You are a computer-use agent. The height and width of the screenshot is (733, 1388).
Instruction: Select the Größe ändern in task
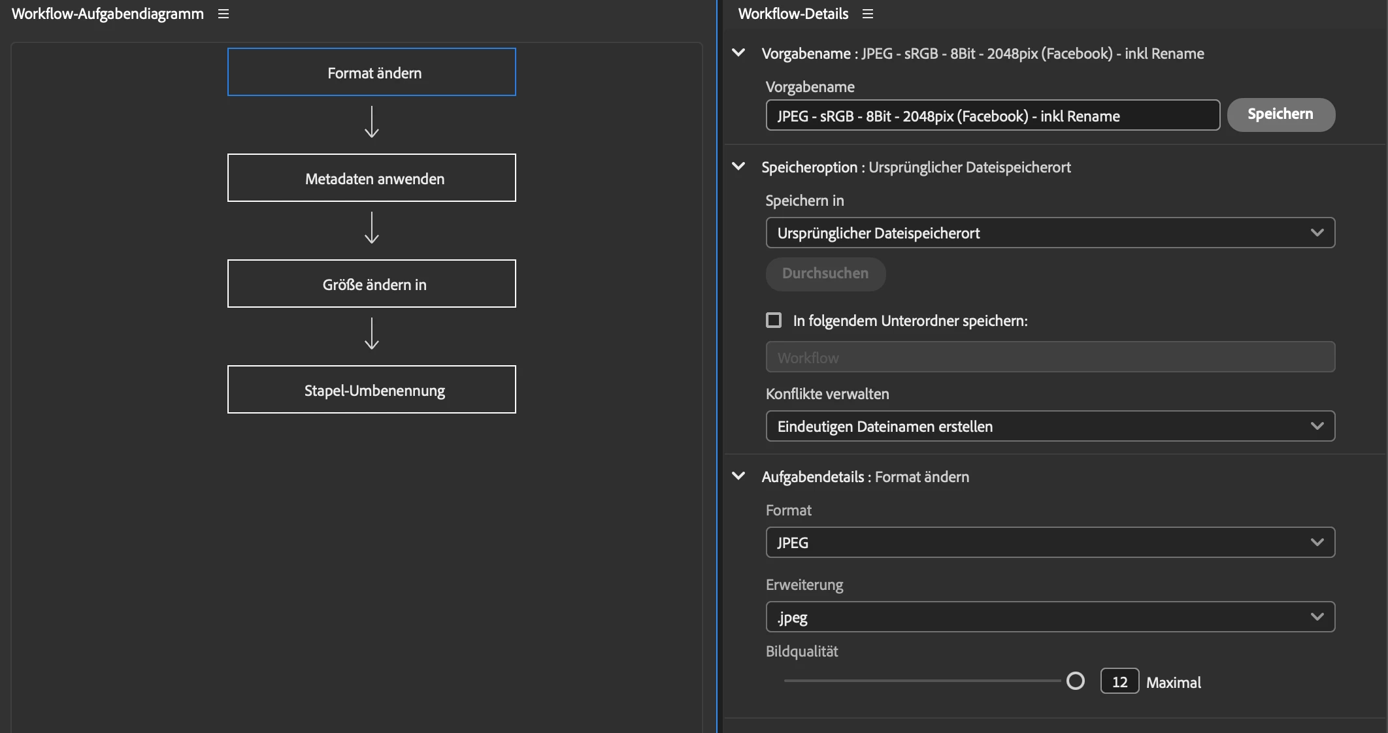click(371, 284)
